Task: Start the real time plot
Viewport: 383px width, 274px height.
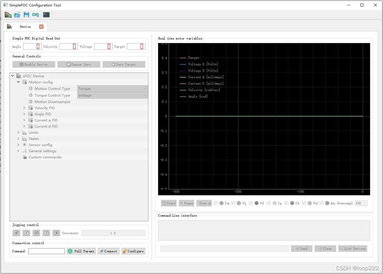Action: (169, 203)
